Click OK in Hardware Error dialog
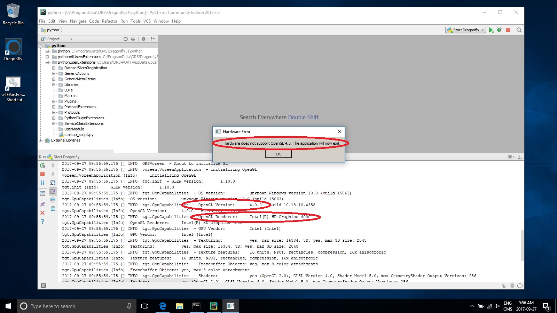Screen dimensions: 557x313 click(278, 154)
